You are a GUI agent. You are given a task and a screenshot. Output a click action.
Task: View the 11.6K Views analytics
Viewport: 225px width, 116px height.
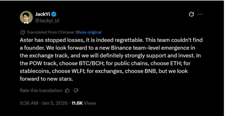click(84, 103)
